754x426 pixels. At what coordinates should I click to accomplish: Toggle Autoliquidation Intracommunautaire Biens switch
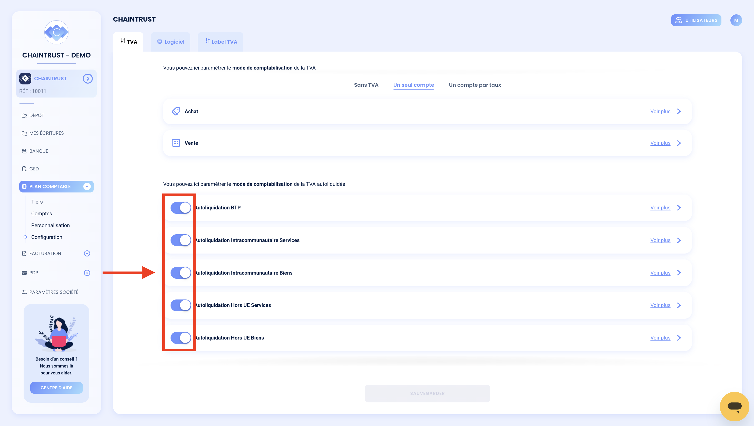[x=181, y=273]
